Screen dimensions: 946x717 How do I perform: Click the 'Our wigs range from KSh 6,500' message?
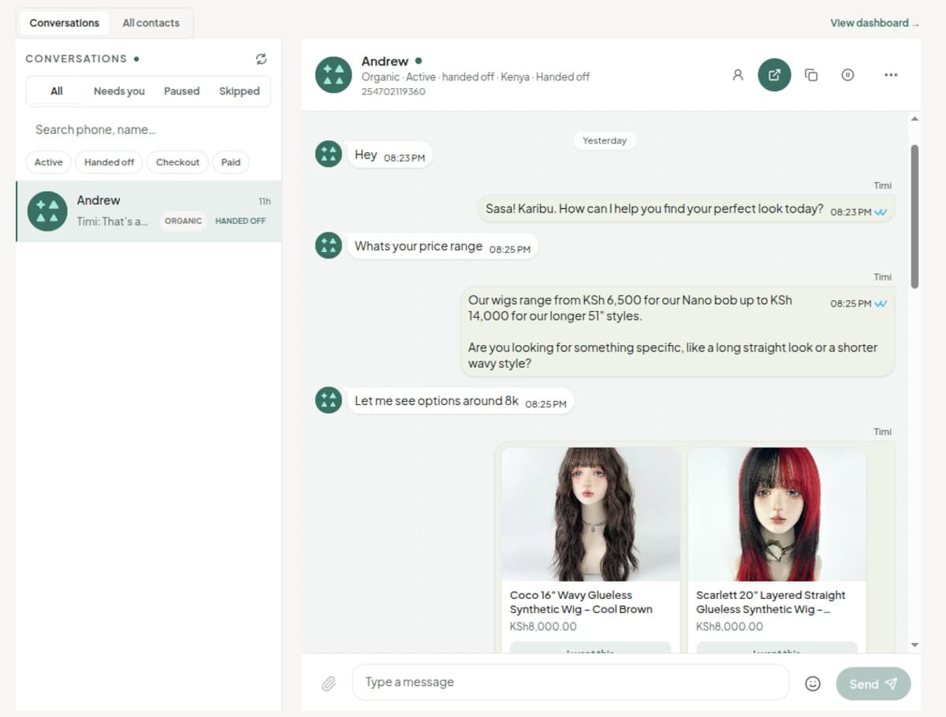tap(678, 331)
